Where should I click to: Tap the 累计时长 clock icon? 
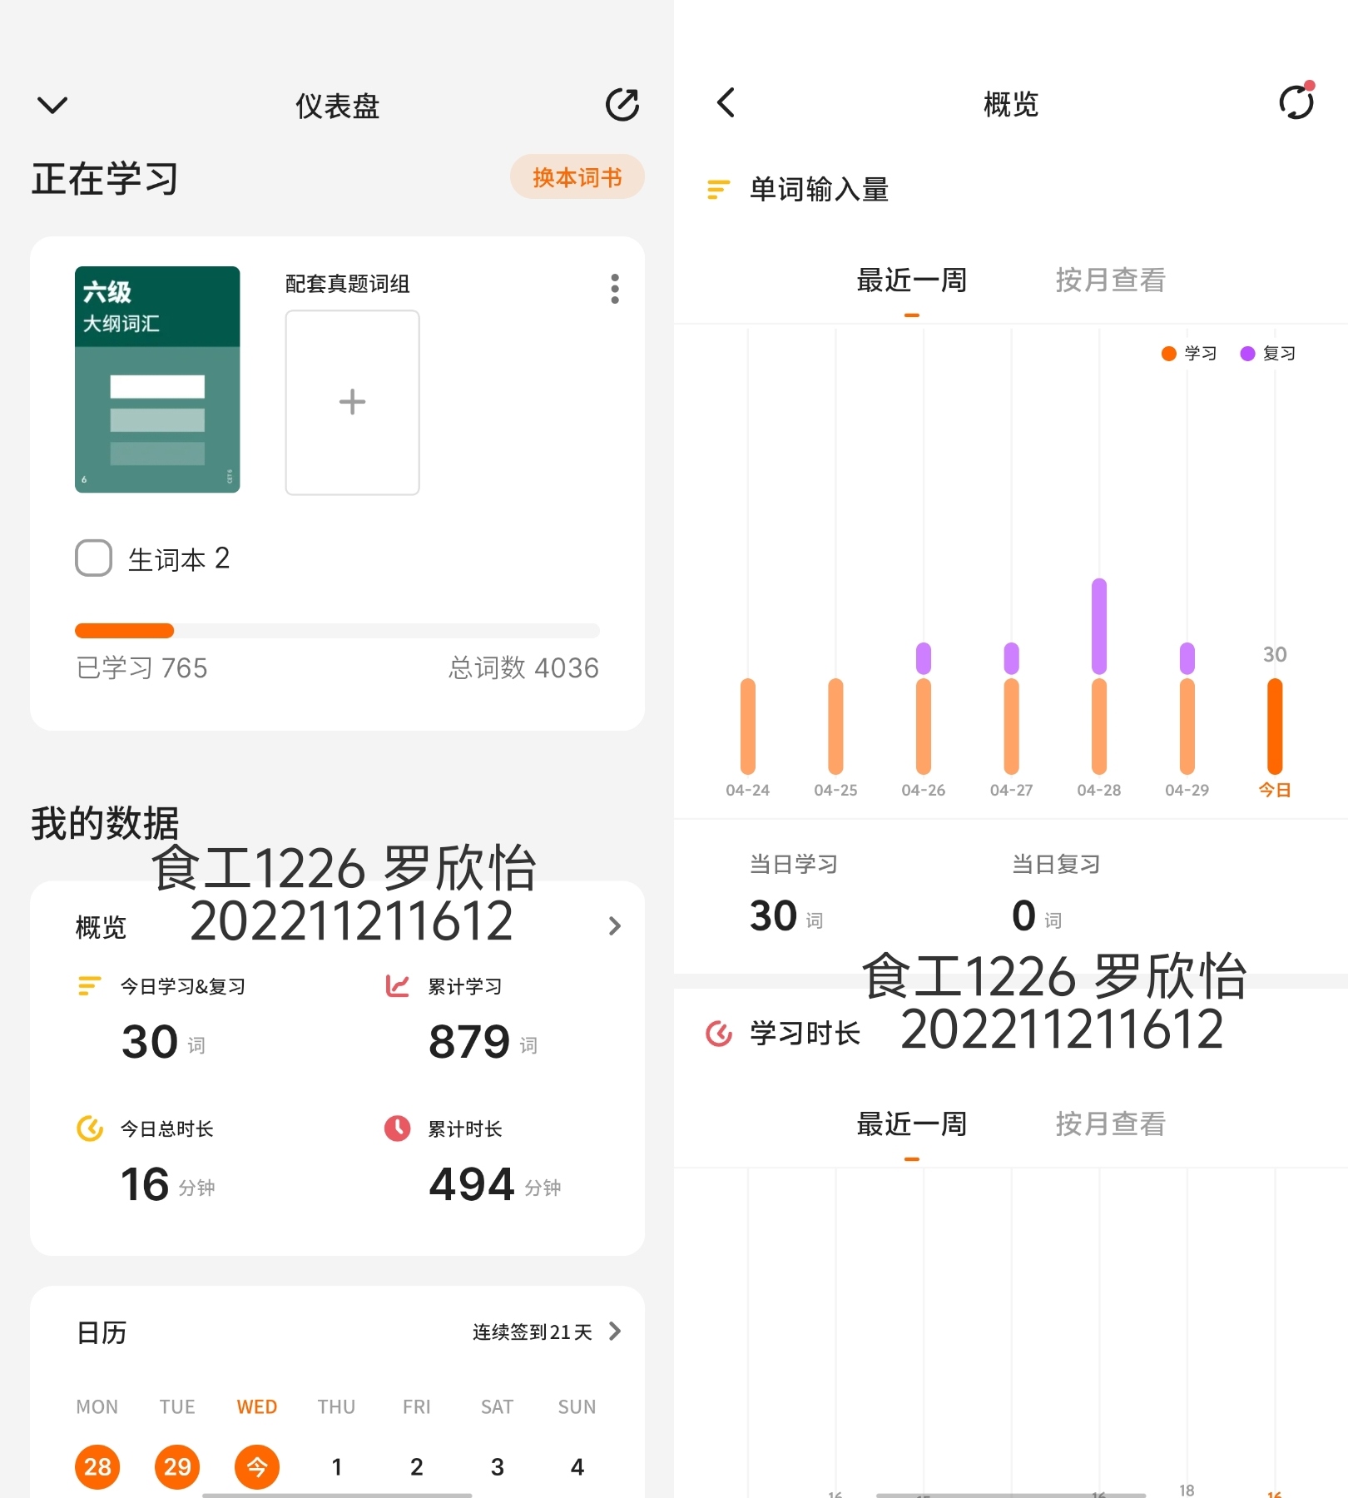397,1128
